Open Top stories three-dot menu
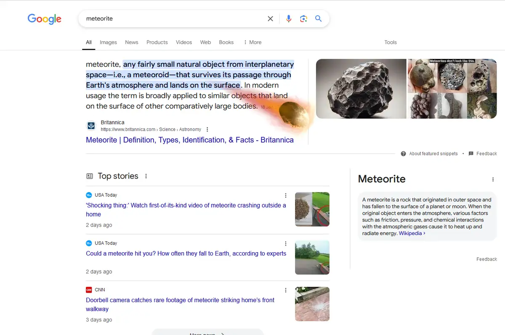 [146, 176]
